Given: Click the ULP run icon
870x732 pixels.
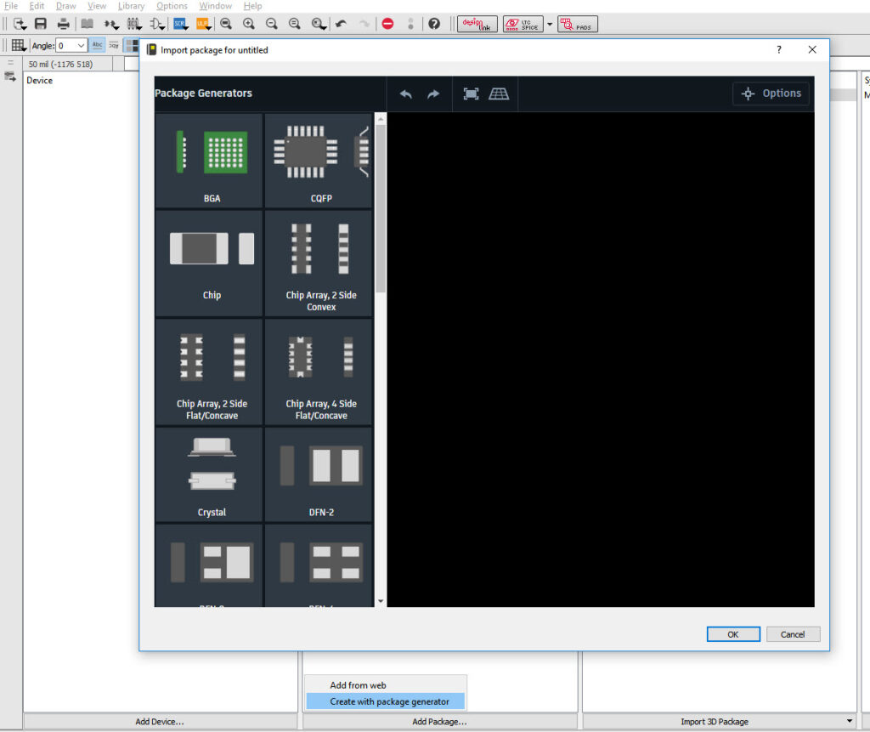Looking at the screenshot, I should pos(203,24).
